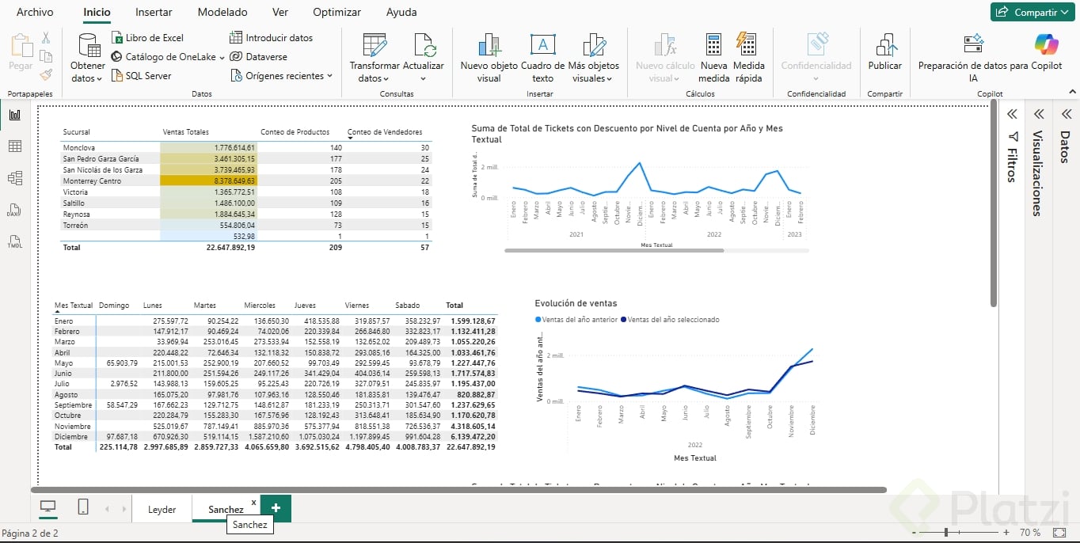Screen dimensions: 1080x543
Task: Switch to Table view in left sidebar
Action: click(15, 146)
